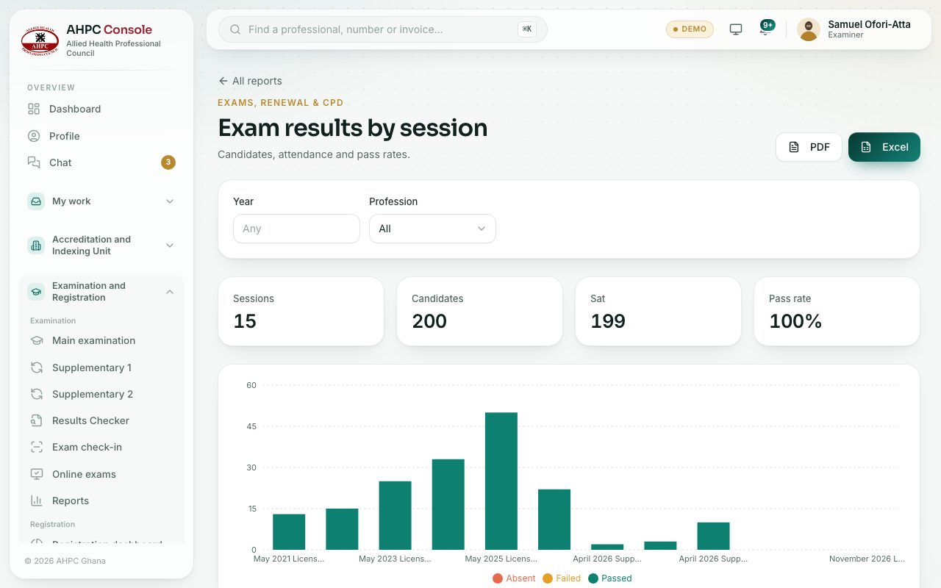Open the Dashboard grid icon
The image size is (941, 588).
coord(34,109)
